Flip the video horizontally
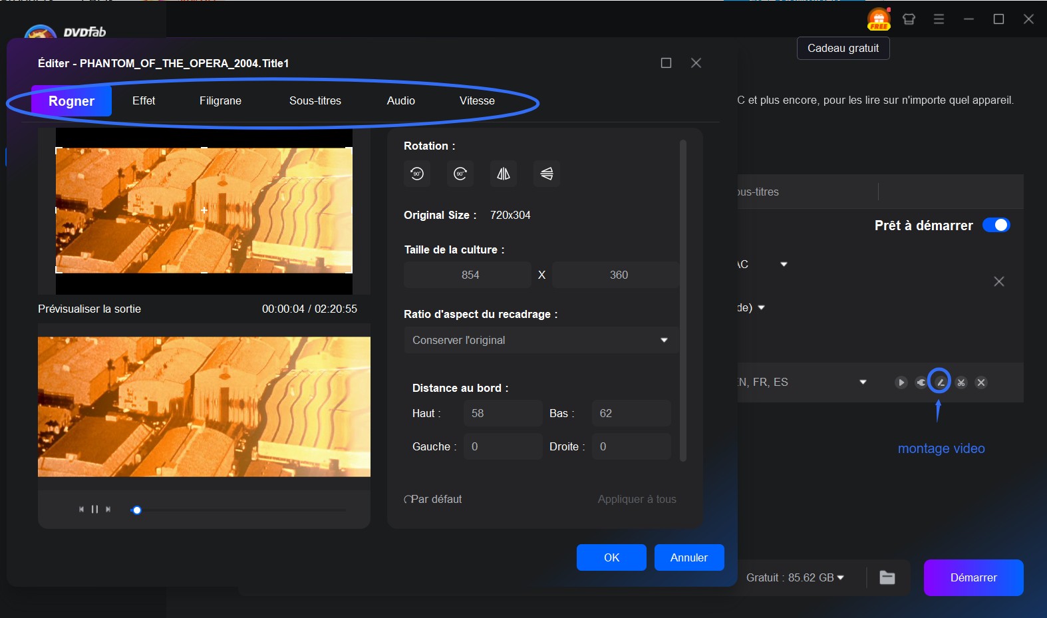 click(x=504, y=174)
